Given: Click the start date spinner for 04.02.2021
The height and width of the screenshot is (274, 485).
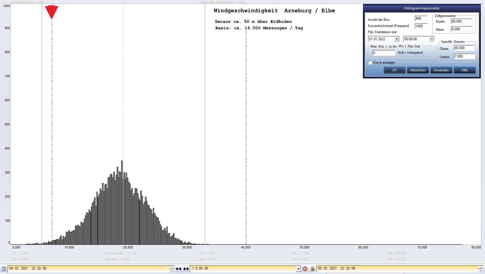Looking at the screenshot, I should pos(172,269).
